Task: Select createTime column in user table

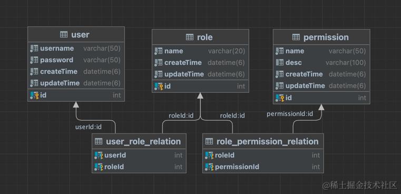Action: point(59,71)
